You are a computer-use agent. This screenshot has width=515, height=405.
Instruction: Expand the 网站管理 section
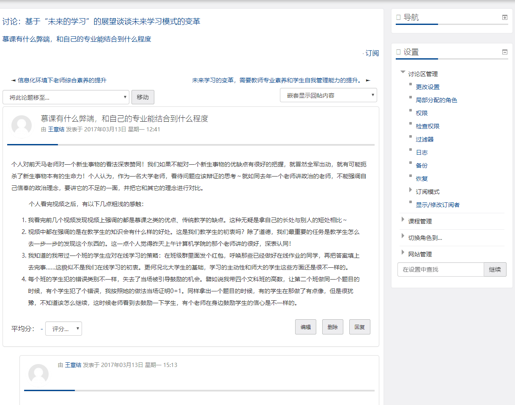point(403,252)
